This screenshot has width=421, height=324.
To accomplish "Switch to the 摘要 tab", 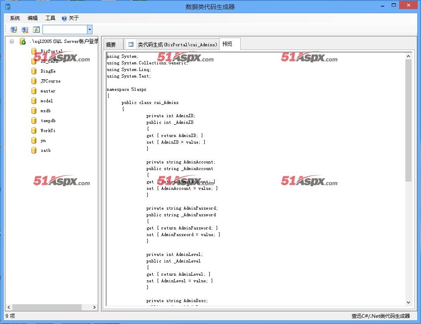I will click(114, 45).
